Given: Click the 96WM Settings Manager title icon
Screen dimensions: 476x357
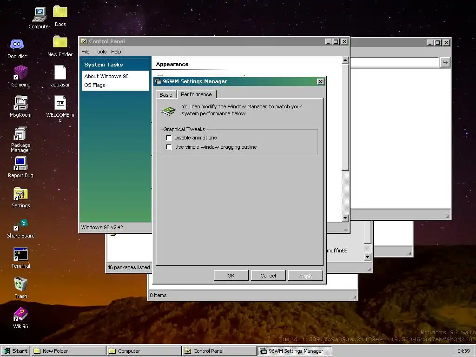Looking at the screenshot, I should [158, 81].
